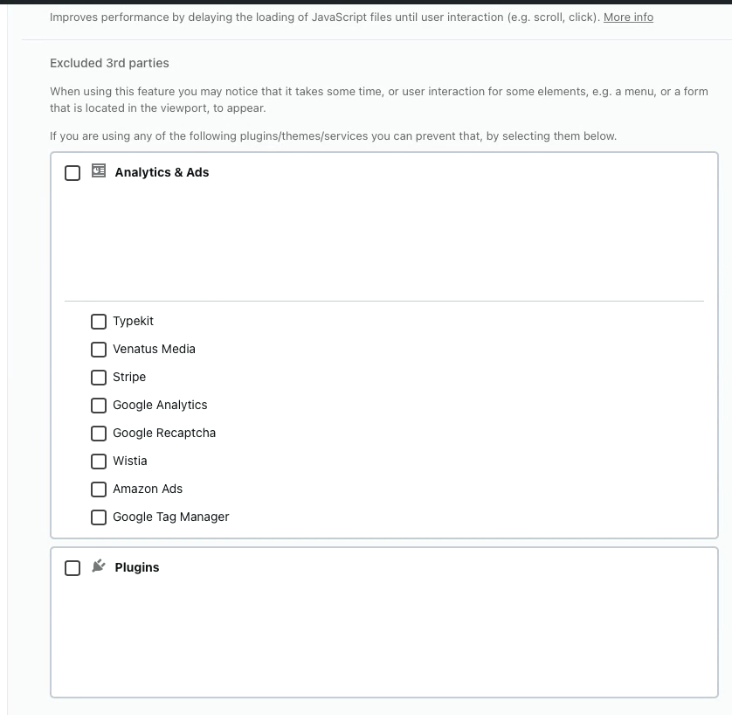Enable the master Plugins checkbox
The image size is (732, 715).
[x=73, y=567]
